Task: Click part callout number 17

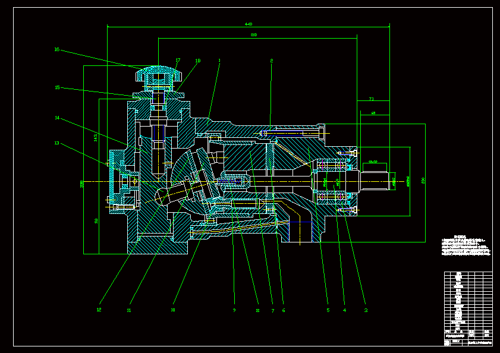Action: pos(178,60)
